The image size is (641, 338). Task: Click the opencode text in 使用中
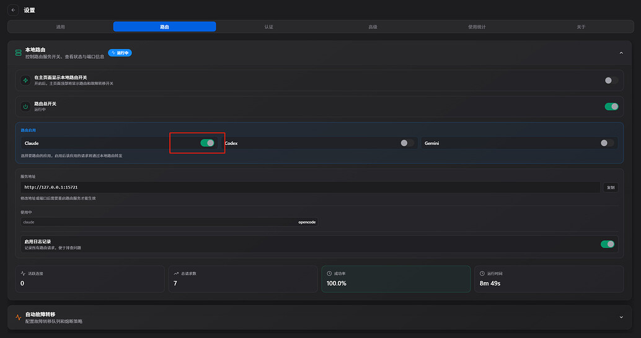[307, 222]
